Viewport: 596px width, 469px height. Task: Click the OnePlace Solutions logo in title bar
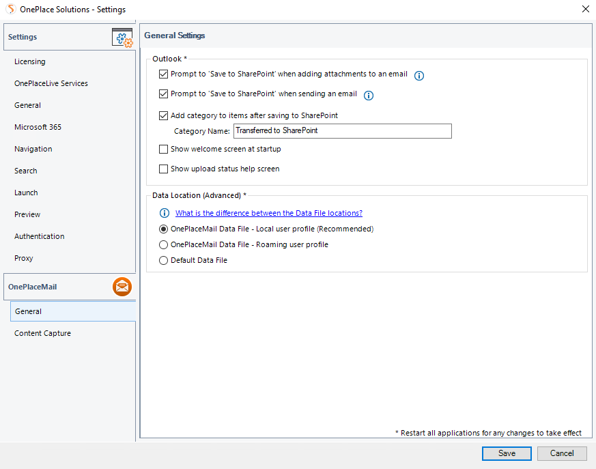pos(9,9)
